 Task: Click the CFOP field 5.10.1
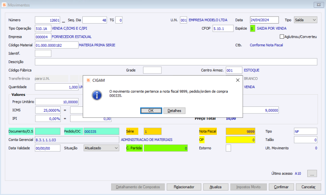[x=223, y=28]
